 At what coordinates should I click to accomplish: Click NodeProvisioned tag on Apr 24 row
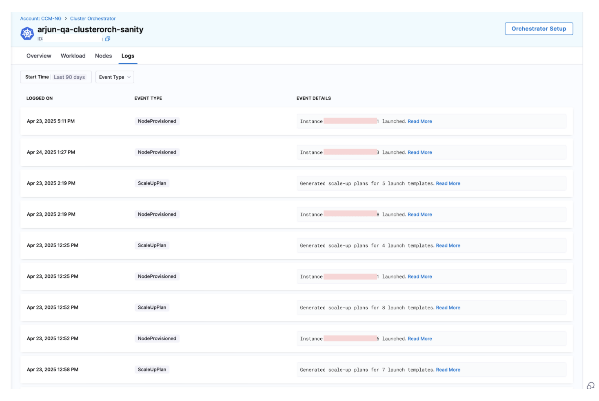[x=157, y=152]
